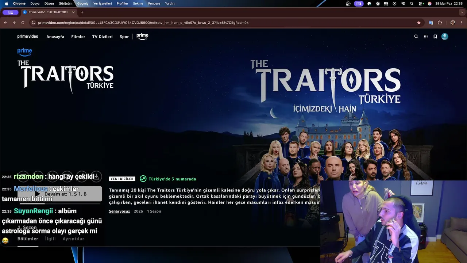Click the 2026 release year
The image size is (467, 263).
pos(138,211)
